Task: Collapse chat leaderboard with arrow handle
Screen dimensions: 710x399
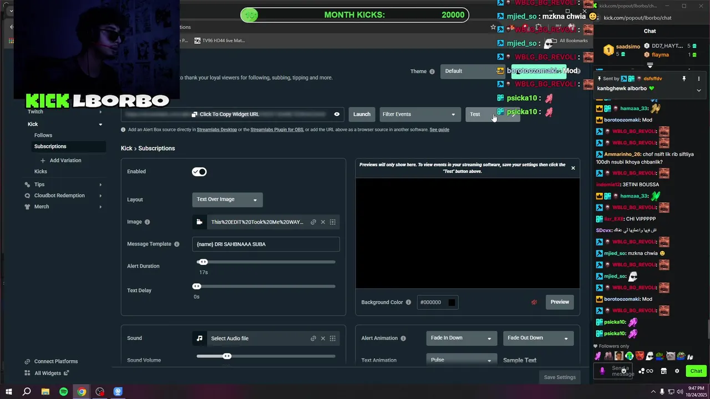Action: point(650,65)
